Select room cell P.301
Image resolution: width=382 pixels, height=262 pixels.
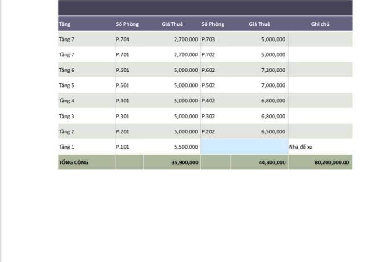click(122, 117)
